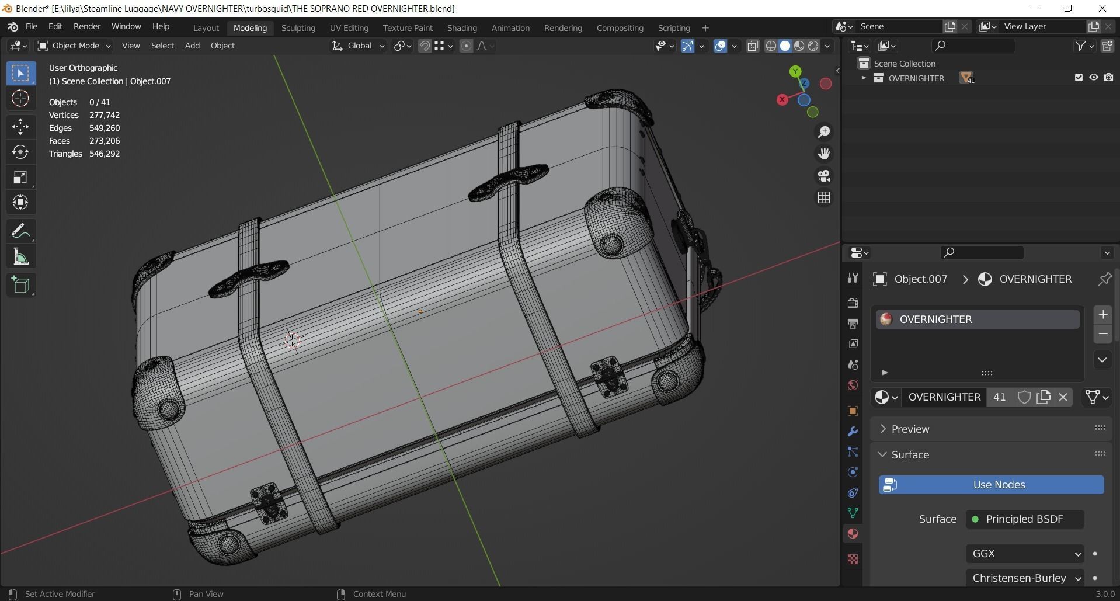
Task: Pick the Rotate tool
Action: [20, 152]
